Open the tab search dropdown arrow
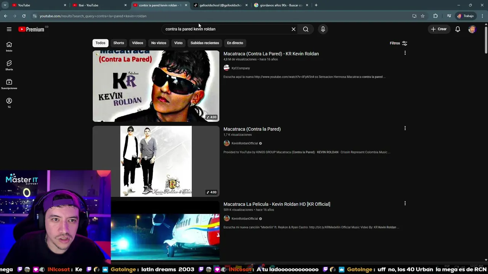Screen dimensions: 488x274 tap(5, 5)
